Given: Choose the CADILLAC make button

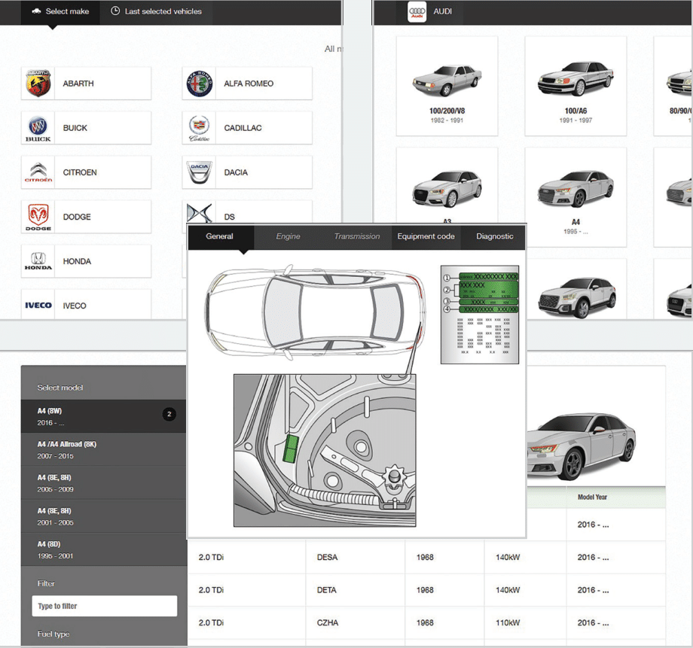Looking at the screenshot, I should 247,128.
